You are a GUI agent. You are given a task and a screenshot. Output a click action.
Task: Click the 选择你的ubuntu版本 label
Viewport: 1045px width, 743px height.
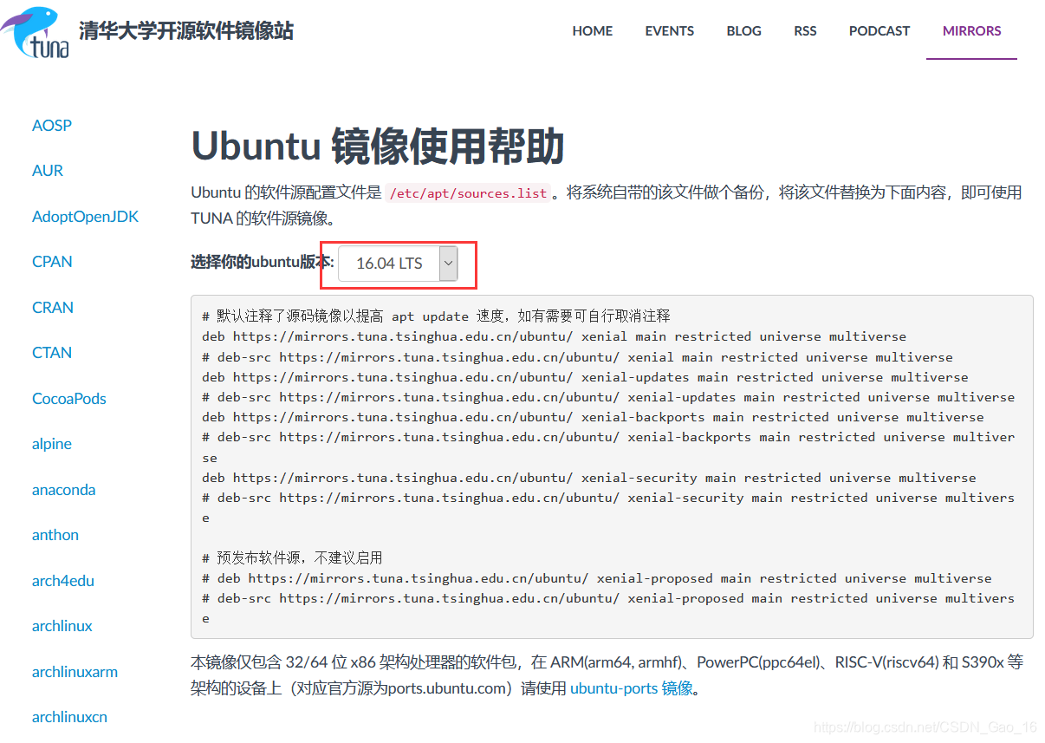263,262
